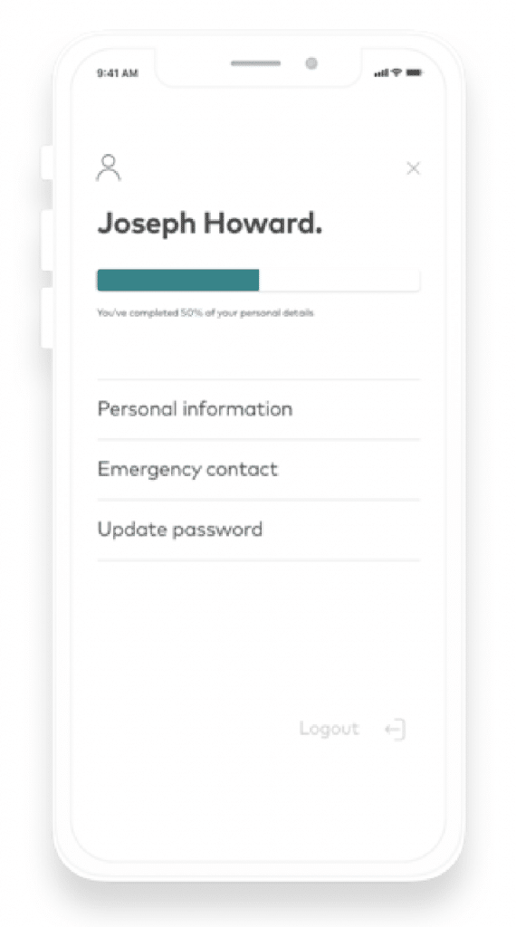Click the logout arrow icon
This screenshot has width=516, height=927.
(396, 729)
